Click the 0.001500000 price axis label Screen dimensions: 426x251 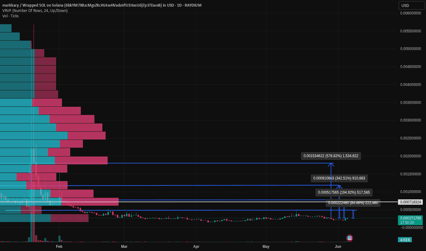pyautogui.click(x=410, y=174)
